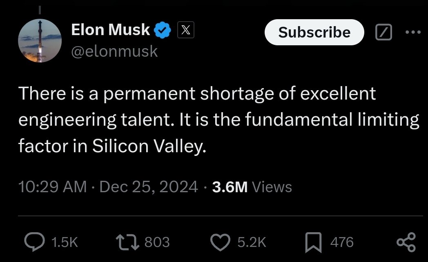428x262 pixels.
Task: Click the blue verified checkmark badge
Action: click(x=163, y=30)
